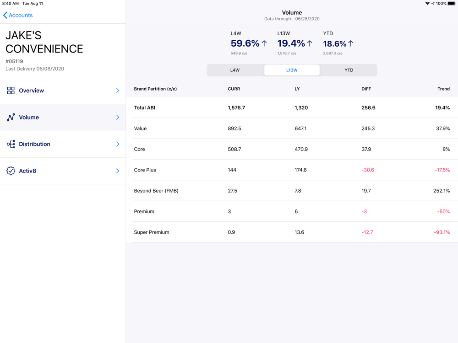
Task: Expand the Volume row chevron
Action: point(118,117)
